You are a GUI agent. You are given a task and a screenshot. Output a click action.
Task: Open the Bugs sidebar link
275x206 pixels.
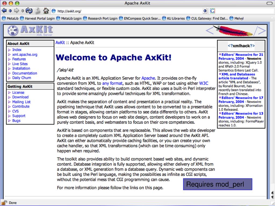[16, 120]
